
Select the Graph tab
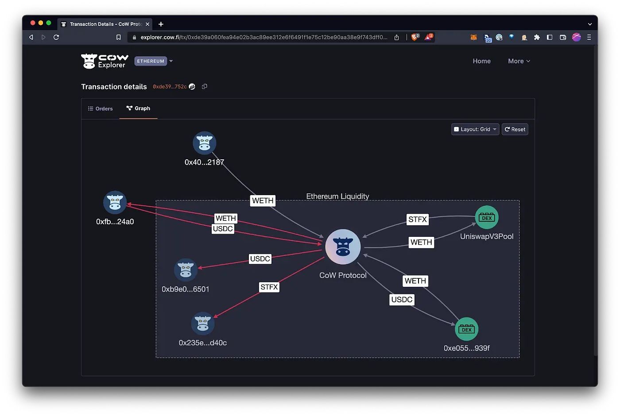click(x=138, y=108)
